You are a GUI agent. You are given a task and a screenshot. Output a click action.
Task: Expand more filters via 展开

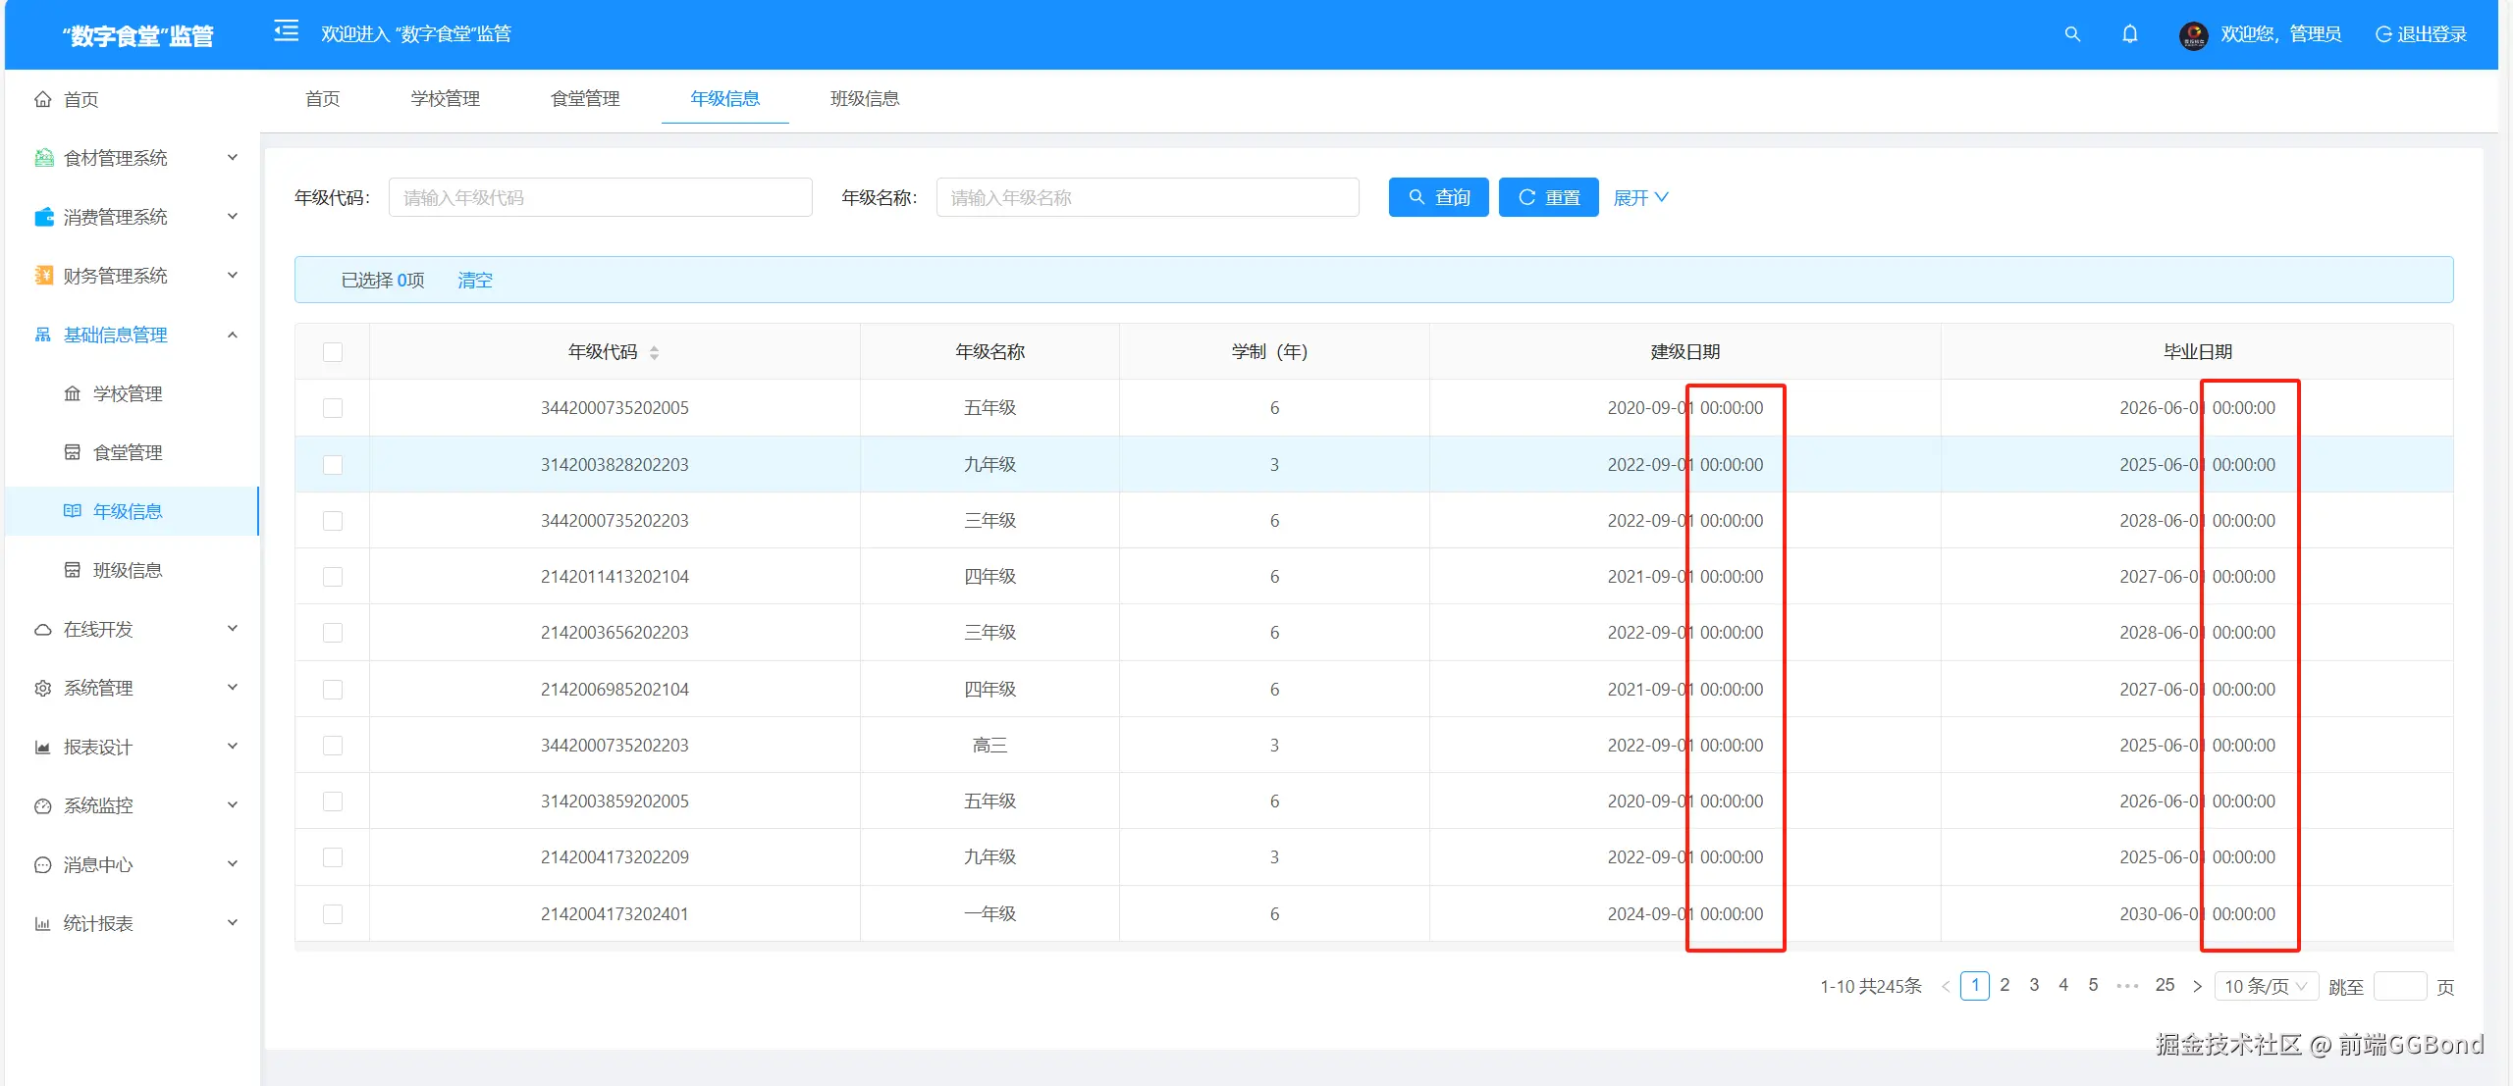coord(1640,197)
